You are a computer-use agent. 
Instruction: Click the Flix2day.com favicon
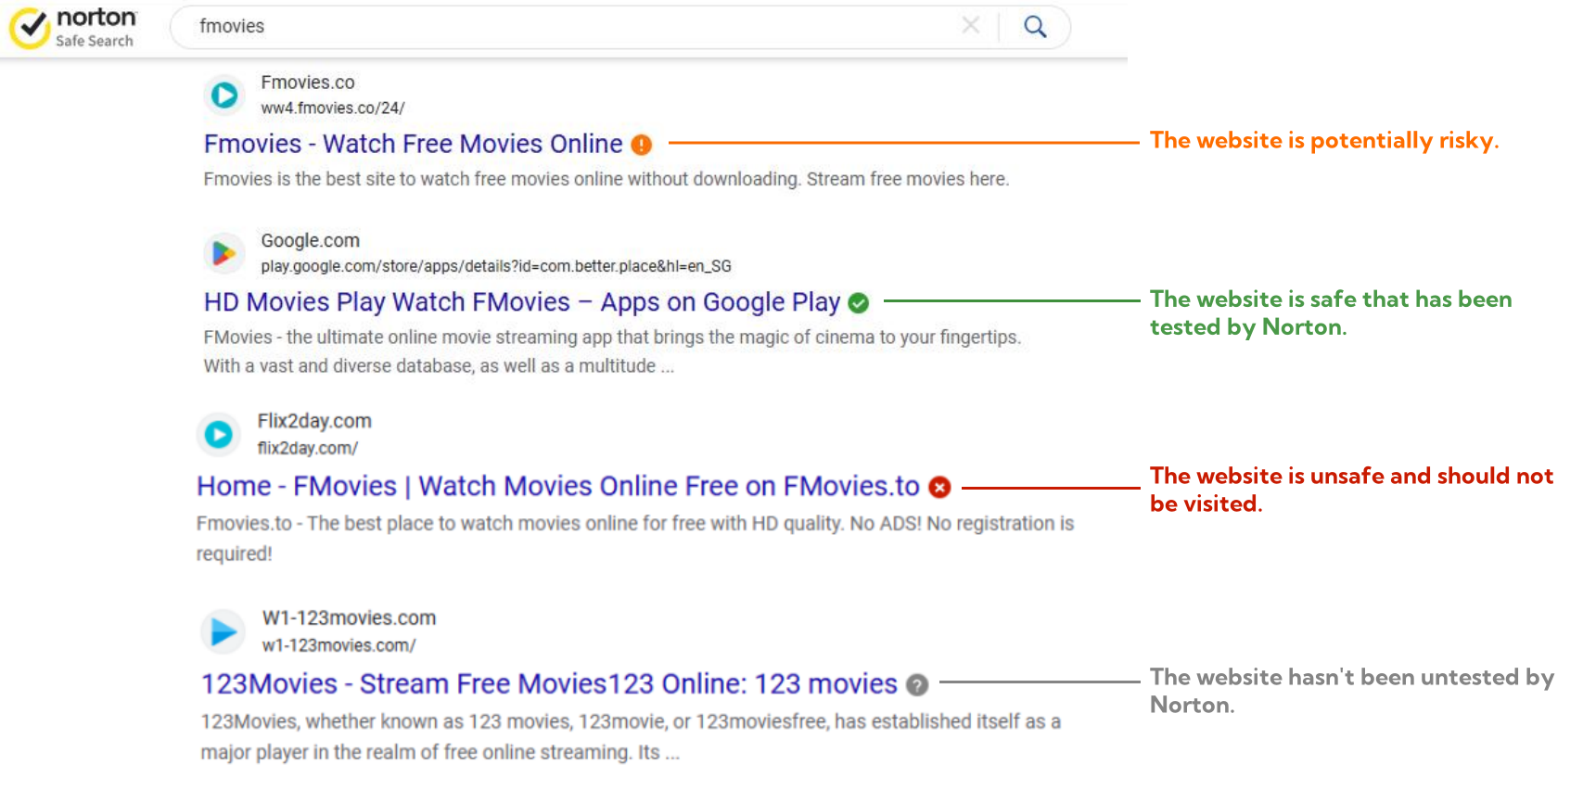(219, 434)
